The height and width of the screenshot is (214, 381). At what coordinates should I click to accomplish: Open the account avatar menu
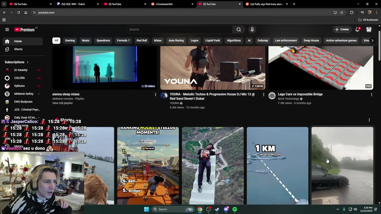(x=369, y=29)
